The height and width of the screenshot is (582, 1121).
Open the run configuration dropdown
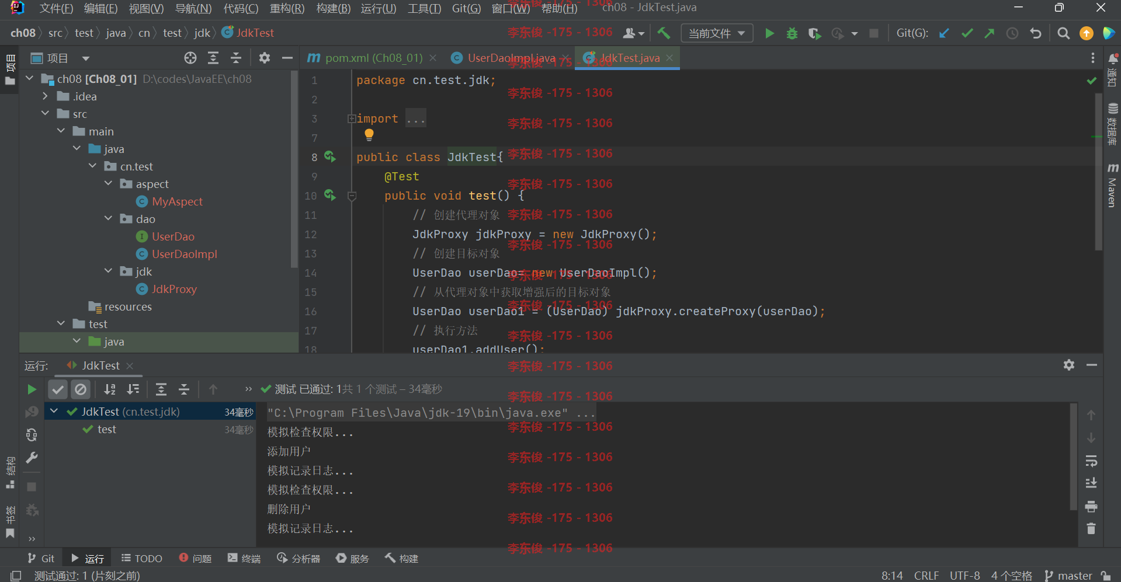point(717,33)
